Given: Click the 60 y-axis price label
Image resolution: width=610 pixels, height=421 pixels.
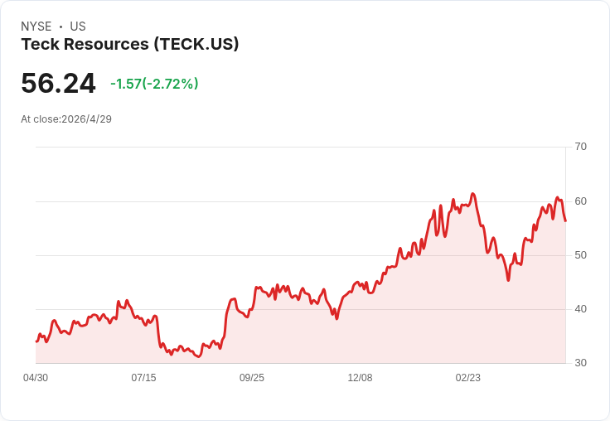Looking at the screenshot, I should point(580,201).
